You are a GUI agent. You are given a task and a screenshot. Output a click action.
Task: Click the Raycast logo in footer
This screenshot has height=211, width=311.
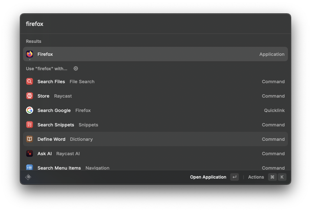(x=28, y=177)
